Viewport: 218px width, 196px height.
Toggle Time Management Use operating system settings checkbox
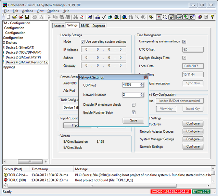184,42
